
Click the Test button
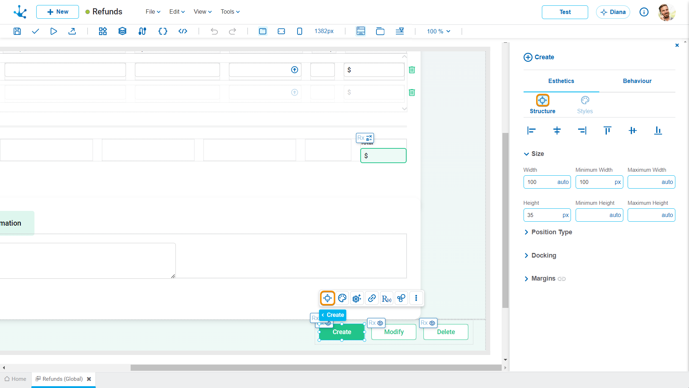coord(565,12)
